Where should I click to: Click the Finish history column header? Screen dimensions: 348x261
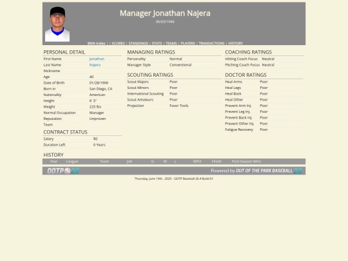(x=217, y=161)
